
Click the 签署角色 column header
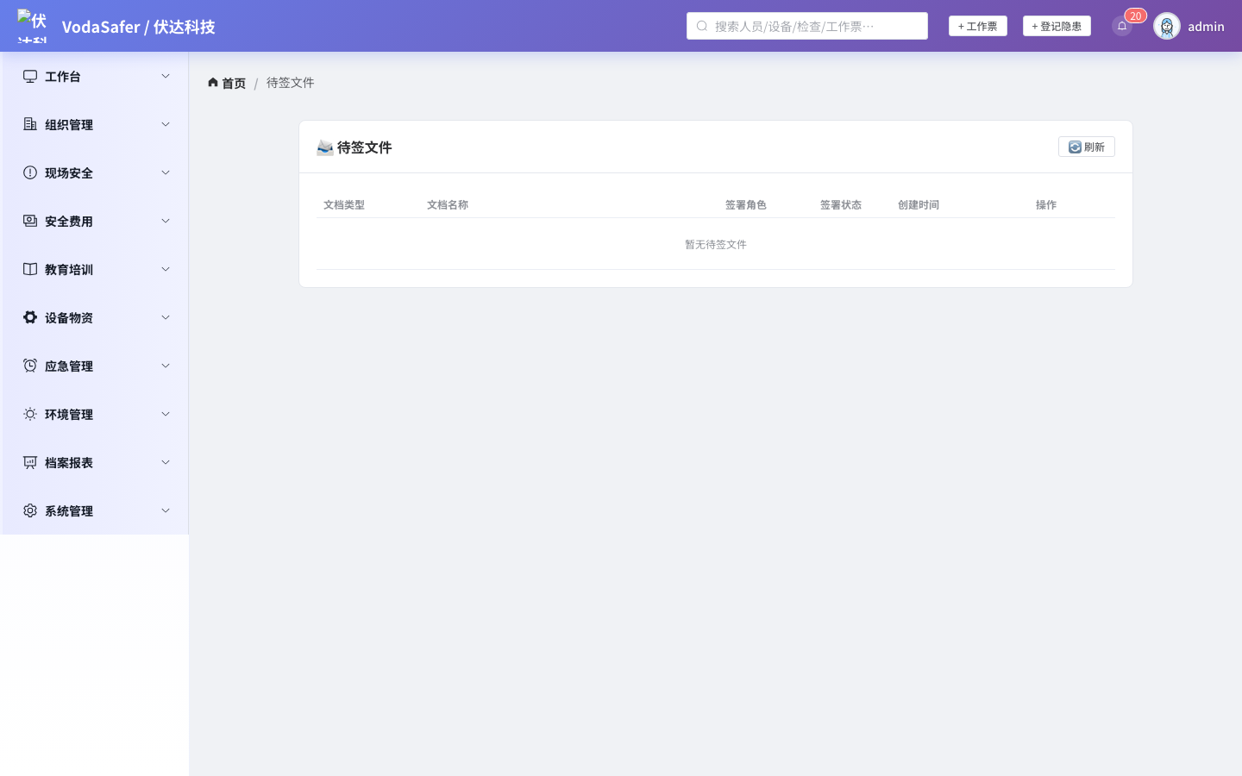746,204
